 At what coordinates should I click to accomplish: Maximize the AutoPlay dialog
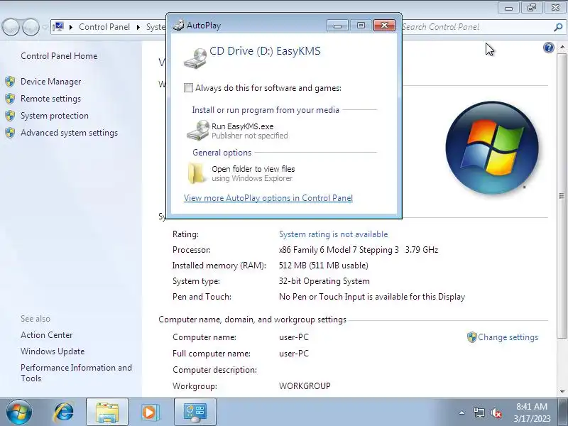tap(361, 26)
